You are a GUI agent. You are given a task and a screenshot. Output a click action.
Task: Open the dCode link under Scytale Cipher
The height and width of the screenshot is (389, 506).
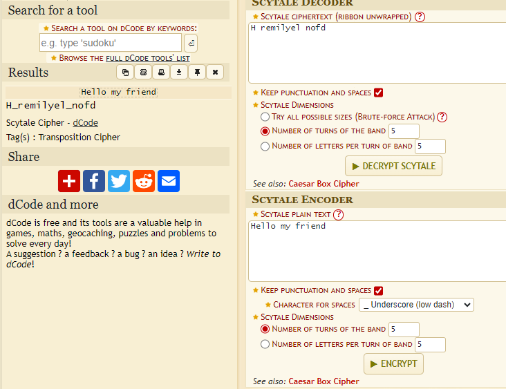[x=85, y=122]
